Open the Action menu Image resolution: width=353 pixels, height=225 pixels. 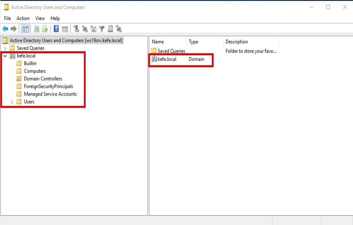click(23, 18)
